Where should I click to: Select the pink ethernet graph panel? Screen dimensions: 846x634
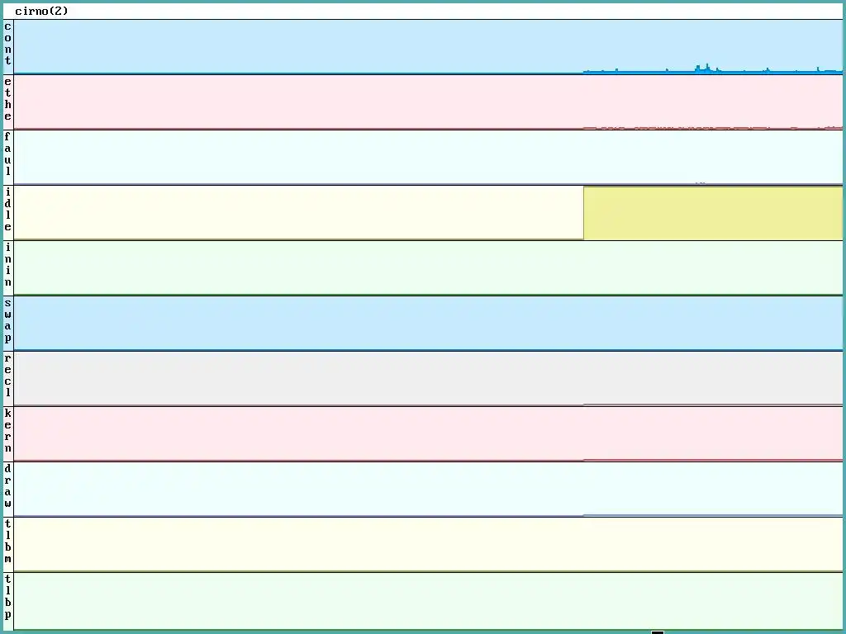428,102
